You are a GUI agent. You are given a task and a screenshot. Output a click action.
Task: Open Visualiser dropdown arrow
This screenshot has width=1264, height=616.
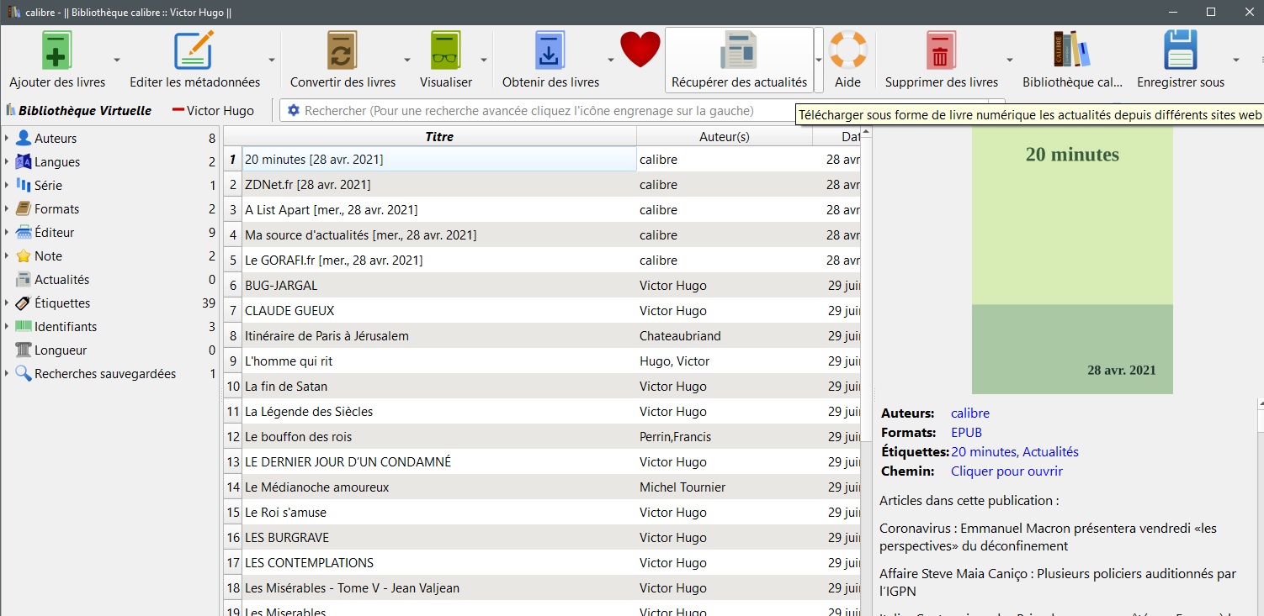tap(484, 60)
